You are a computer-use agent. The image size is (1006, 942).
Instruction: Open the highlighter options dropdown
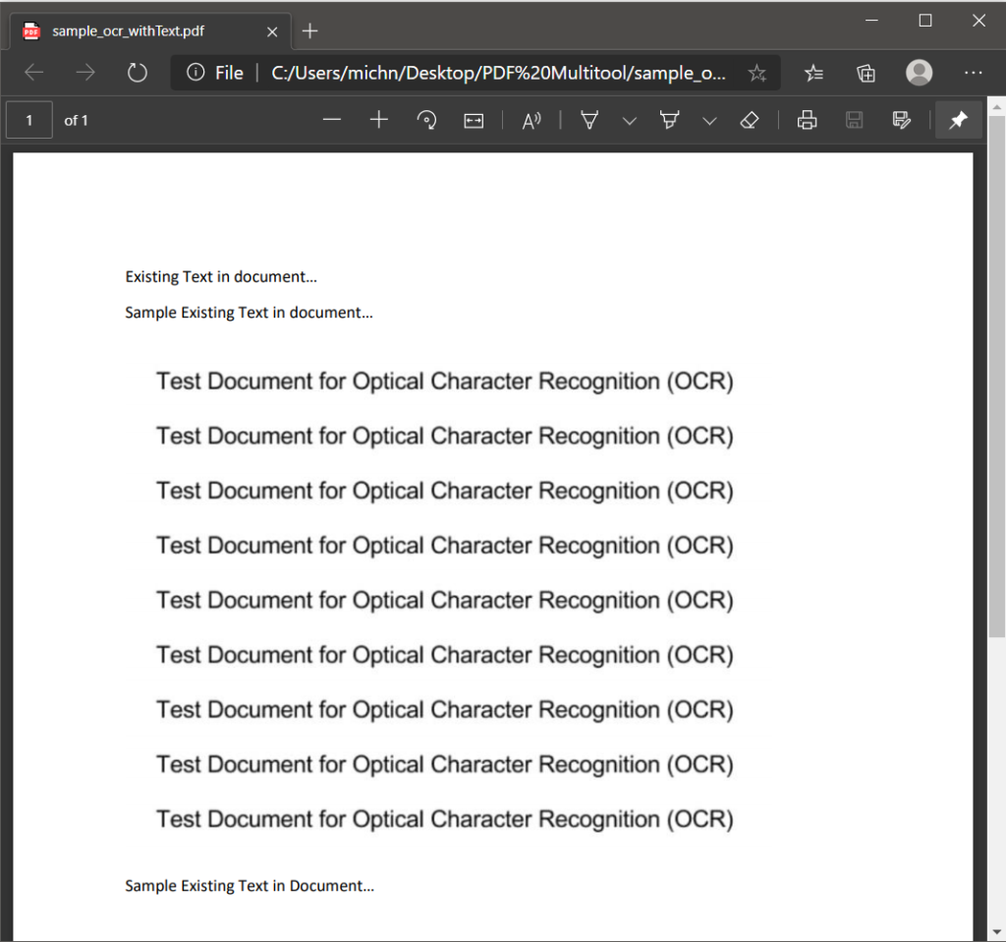click(710, 119)
